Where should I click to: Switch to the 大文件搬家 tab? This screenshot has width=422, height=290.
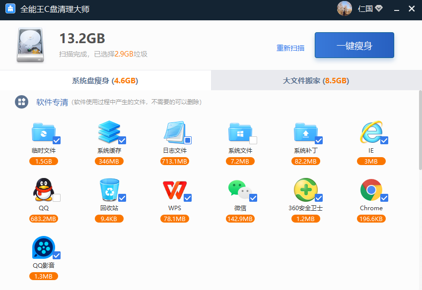[316, 80]
